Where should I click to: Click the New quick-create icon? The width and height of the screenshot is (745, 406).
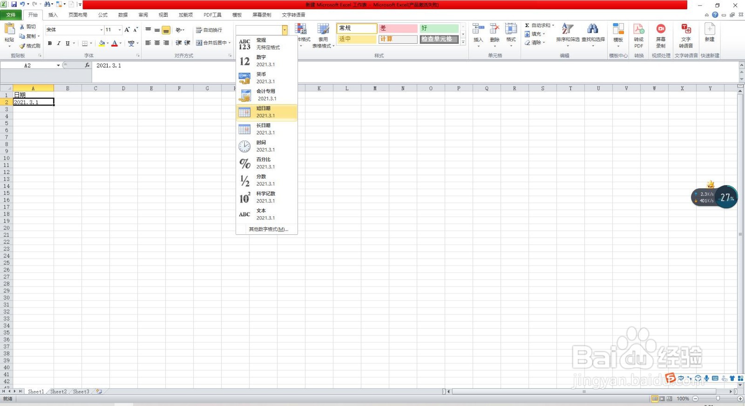(710, 29)
